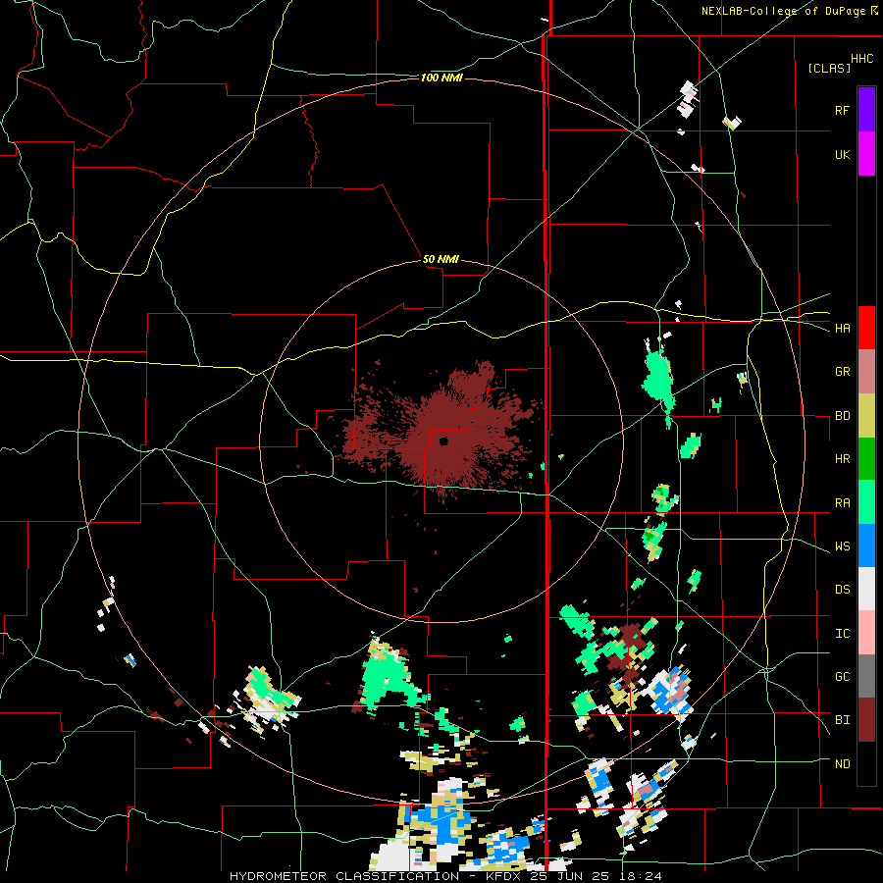Click the 'DS' legend label
The image size is (883, 883).
pos(842,590)
